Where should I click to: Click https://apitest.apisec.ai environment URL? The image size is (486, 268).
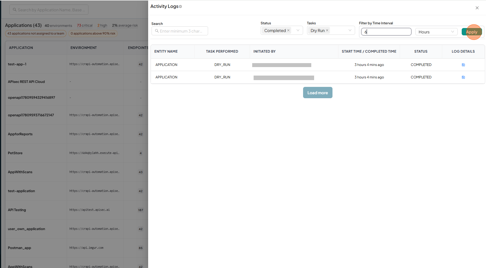pos(89,210)
